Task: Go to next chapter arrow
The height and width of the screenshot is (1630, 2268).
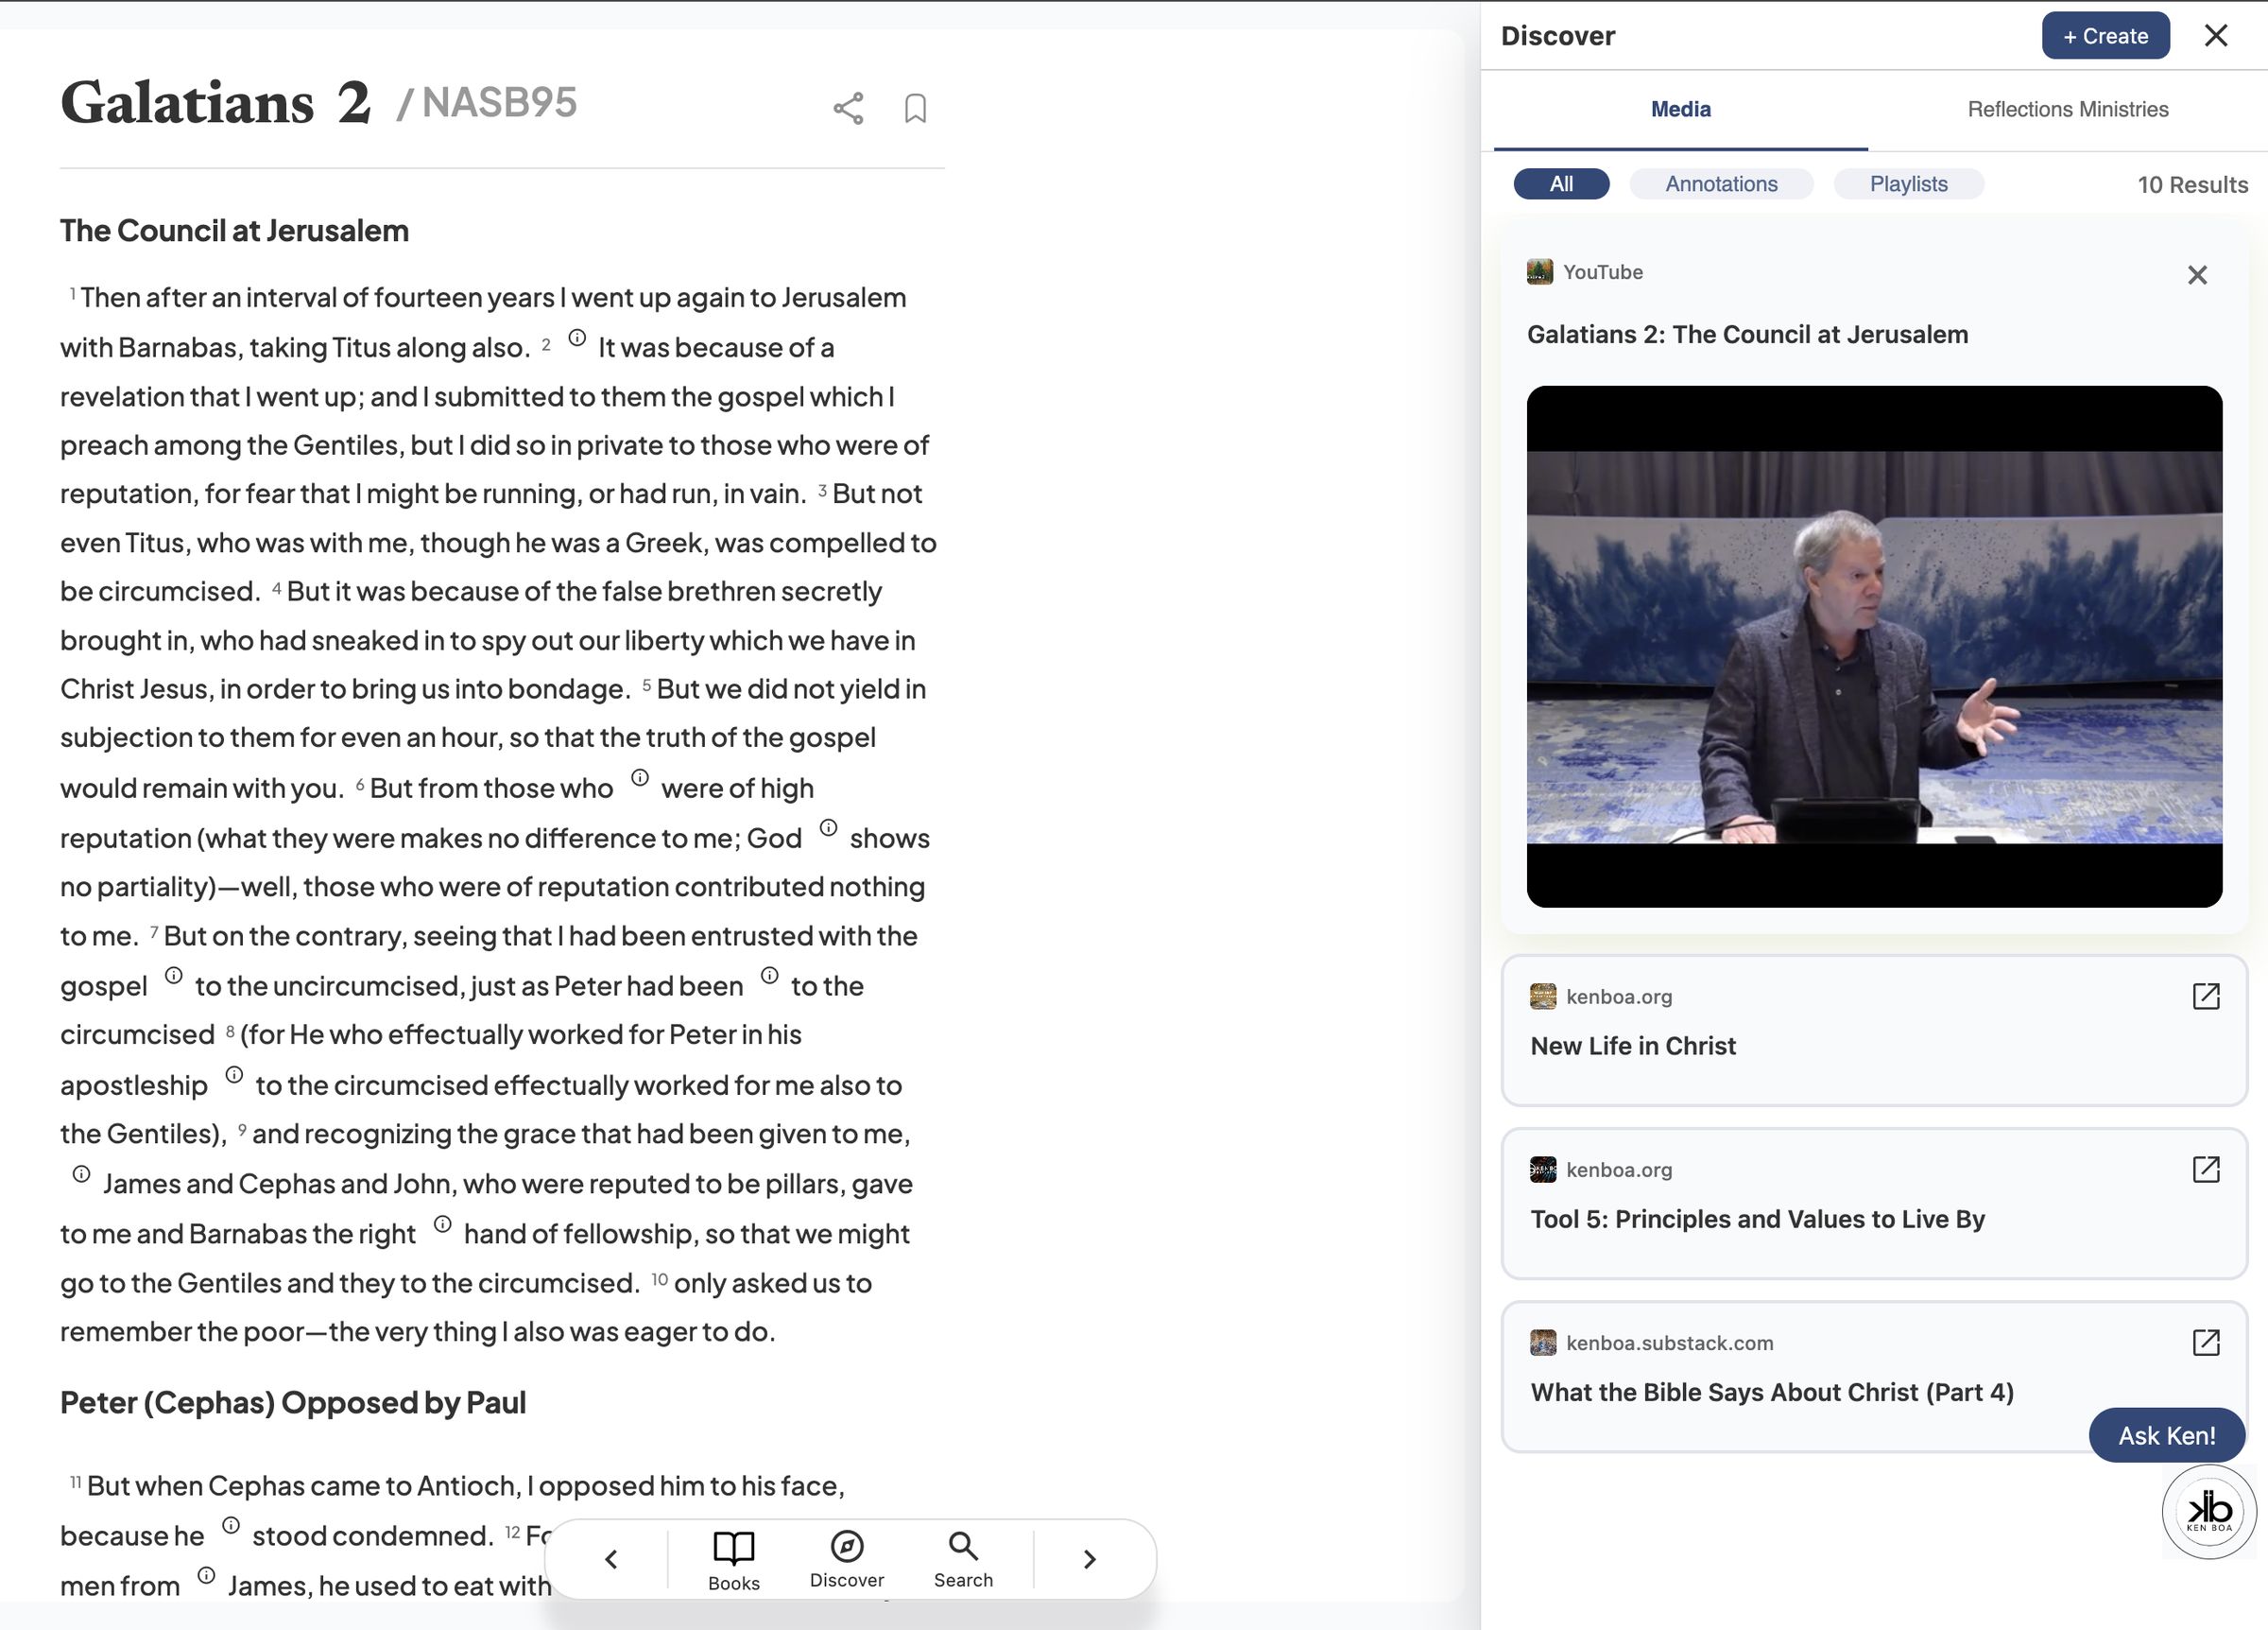Action: pyautogui.click(x=1090, y=1559)
